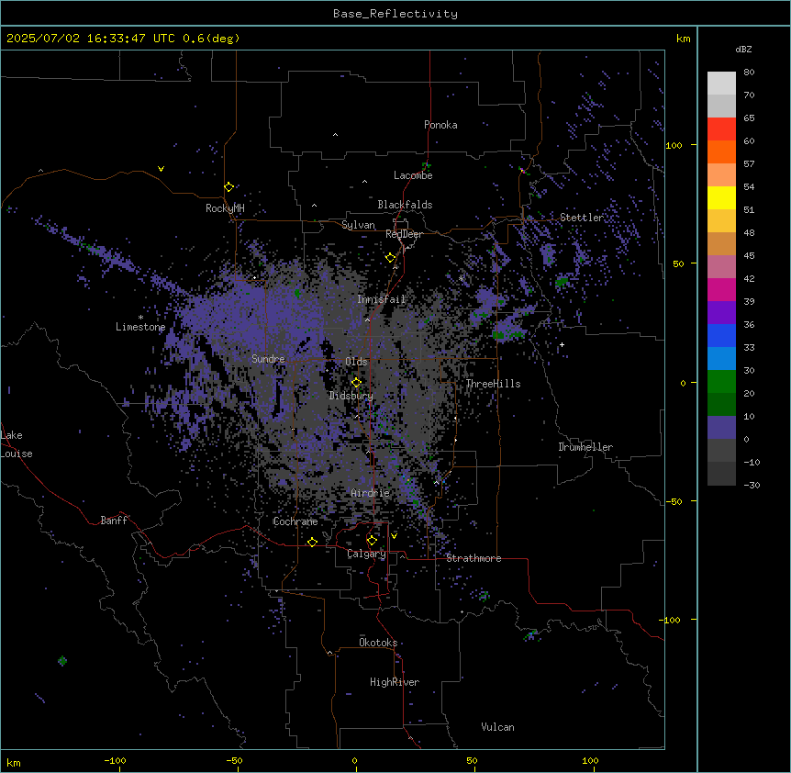Viewport: 791px width, 773px height.
Task: Click the asterisk marker above Limestone
Action: click(x=140, y=318)
